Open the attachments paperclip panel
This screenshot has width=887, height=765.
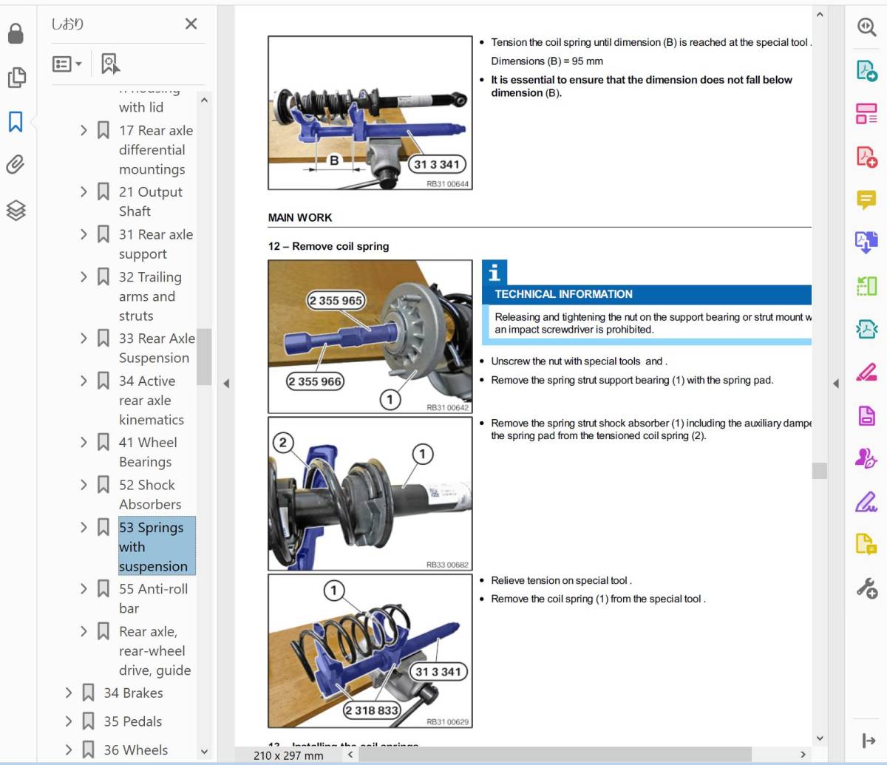pos(16,165)
